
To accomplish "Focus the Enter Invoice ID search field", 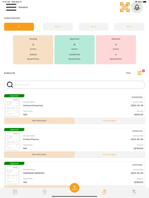I will [74, 85].
